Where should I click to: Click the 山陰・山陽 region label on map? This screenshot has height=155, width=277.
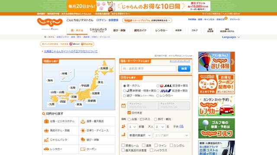pos(57,92)
